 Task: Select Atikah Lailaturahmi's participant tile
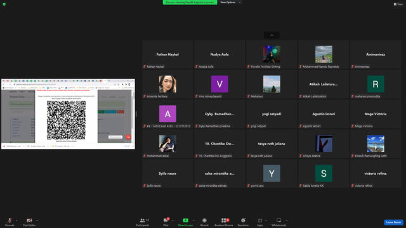click(324, 84)
